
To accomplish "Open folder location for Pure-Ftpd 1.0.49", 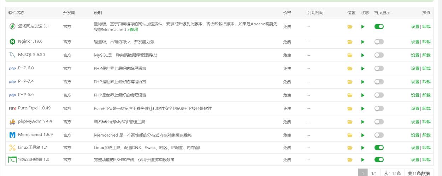I will pos(350,108).
